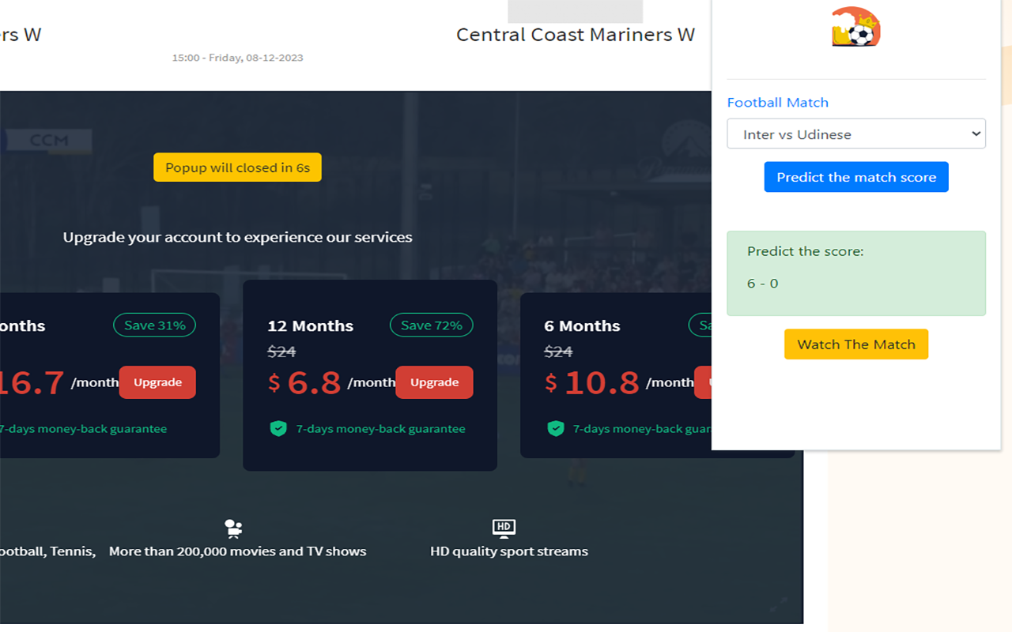1012x632 pixels.
Task: Click the Football Match label
Action: (778, 103)
